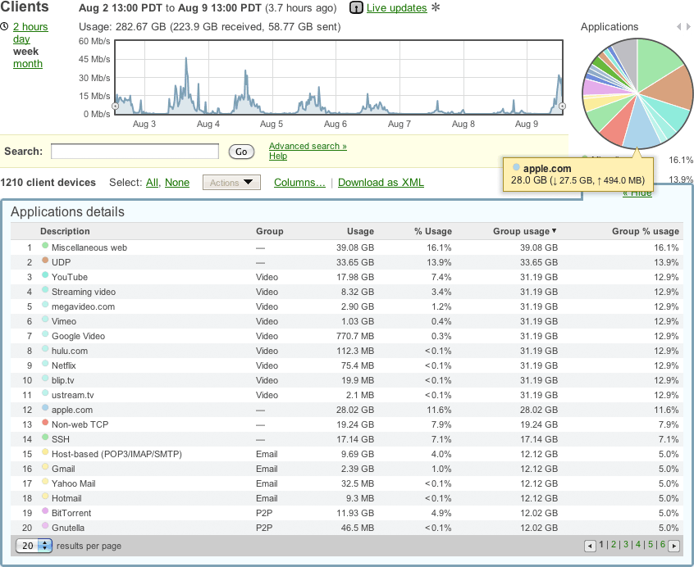The image size is (694, 567).
Task: Sort by Group % usage header
Action: point(646,231)
